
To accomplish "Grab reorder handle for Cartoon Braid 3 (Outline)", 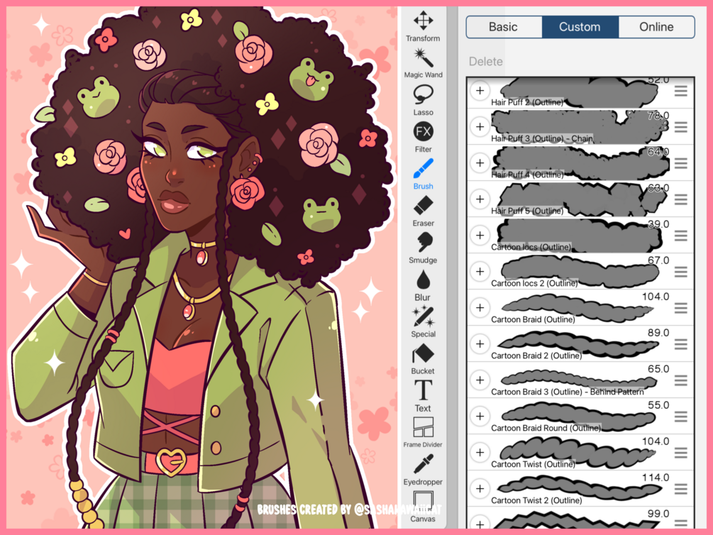I will (x=680, y=381).
